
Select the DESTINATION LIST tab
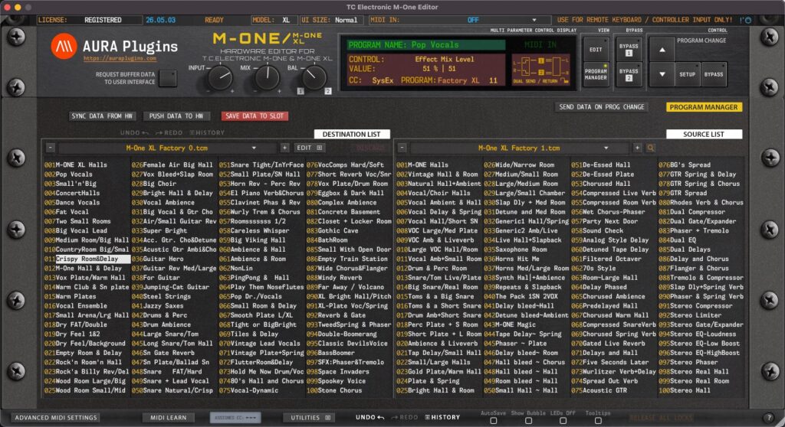point(351,134)
